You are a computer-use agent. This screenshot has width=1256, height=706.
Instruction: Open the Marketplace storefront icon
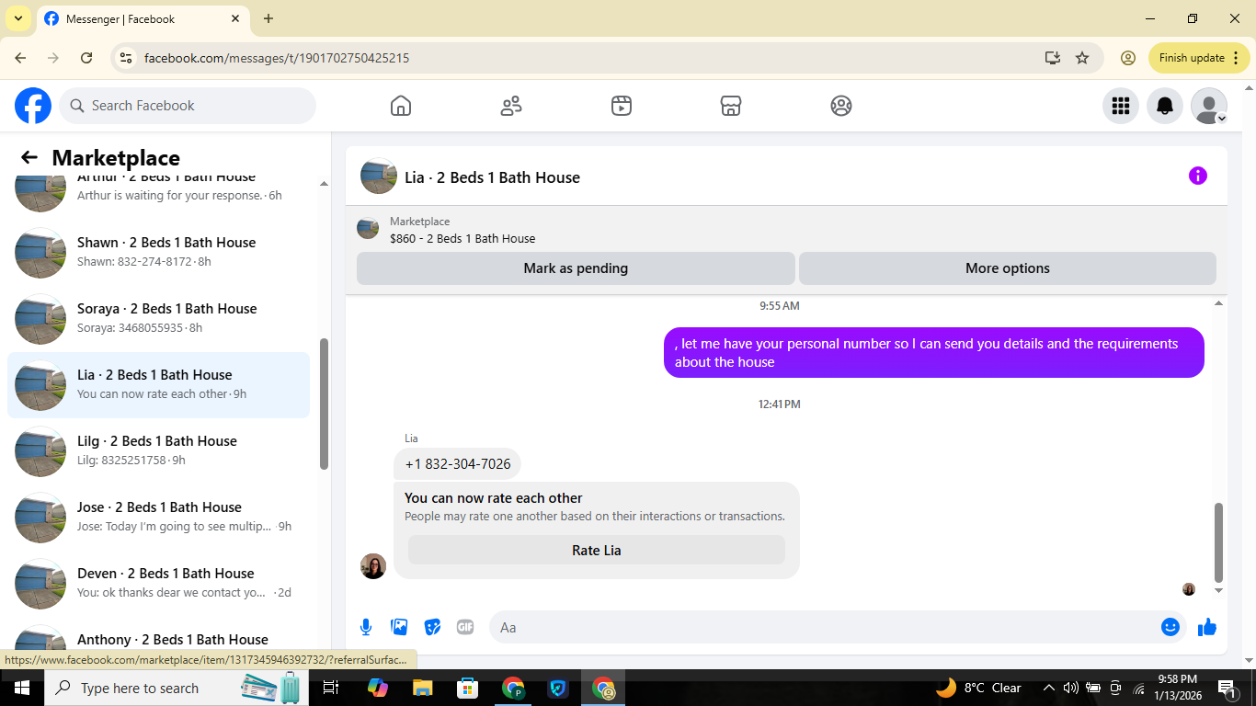[731, 106]
